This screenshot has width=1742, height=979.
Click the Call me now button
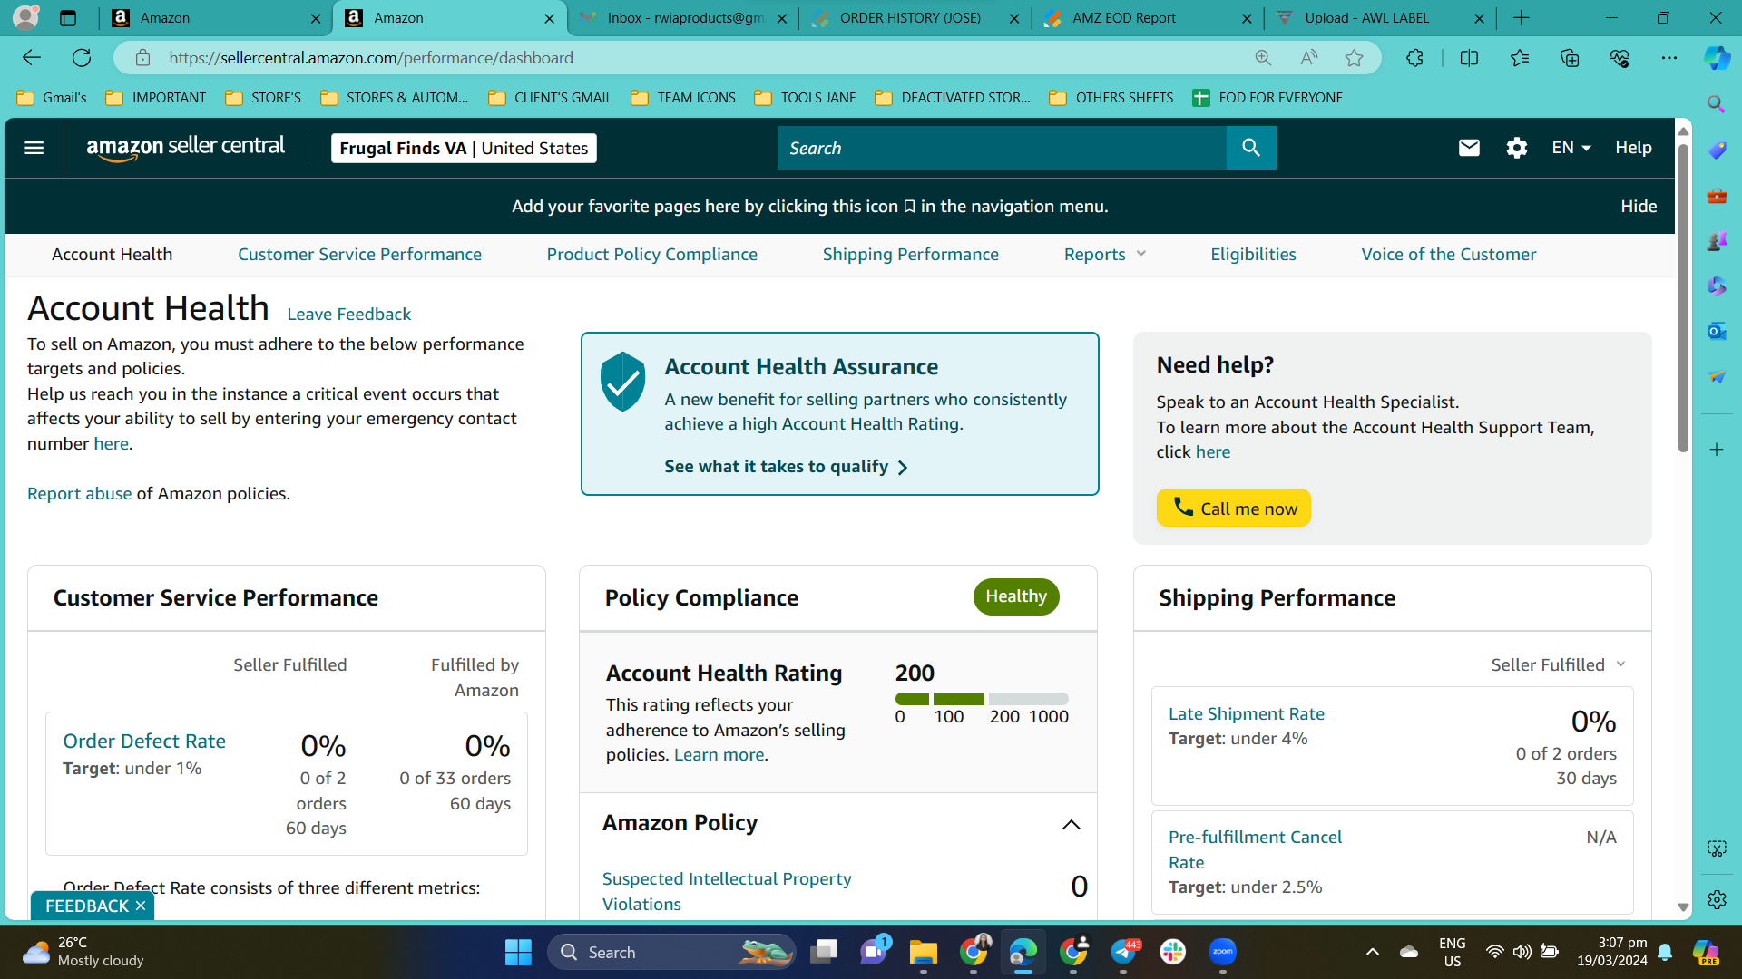click(1234, 509)
